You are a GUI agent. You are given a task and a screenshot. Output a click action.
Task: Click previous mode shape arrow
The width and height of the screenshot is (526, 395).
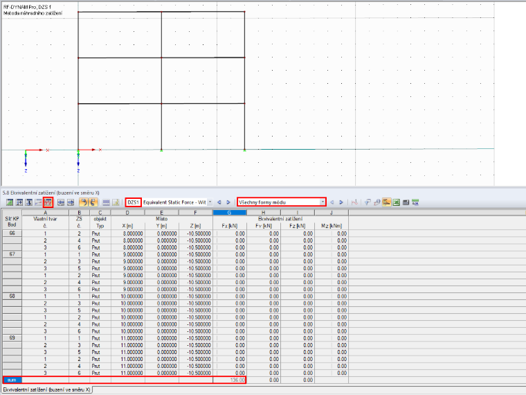tap(332, 202)
